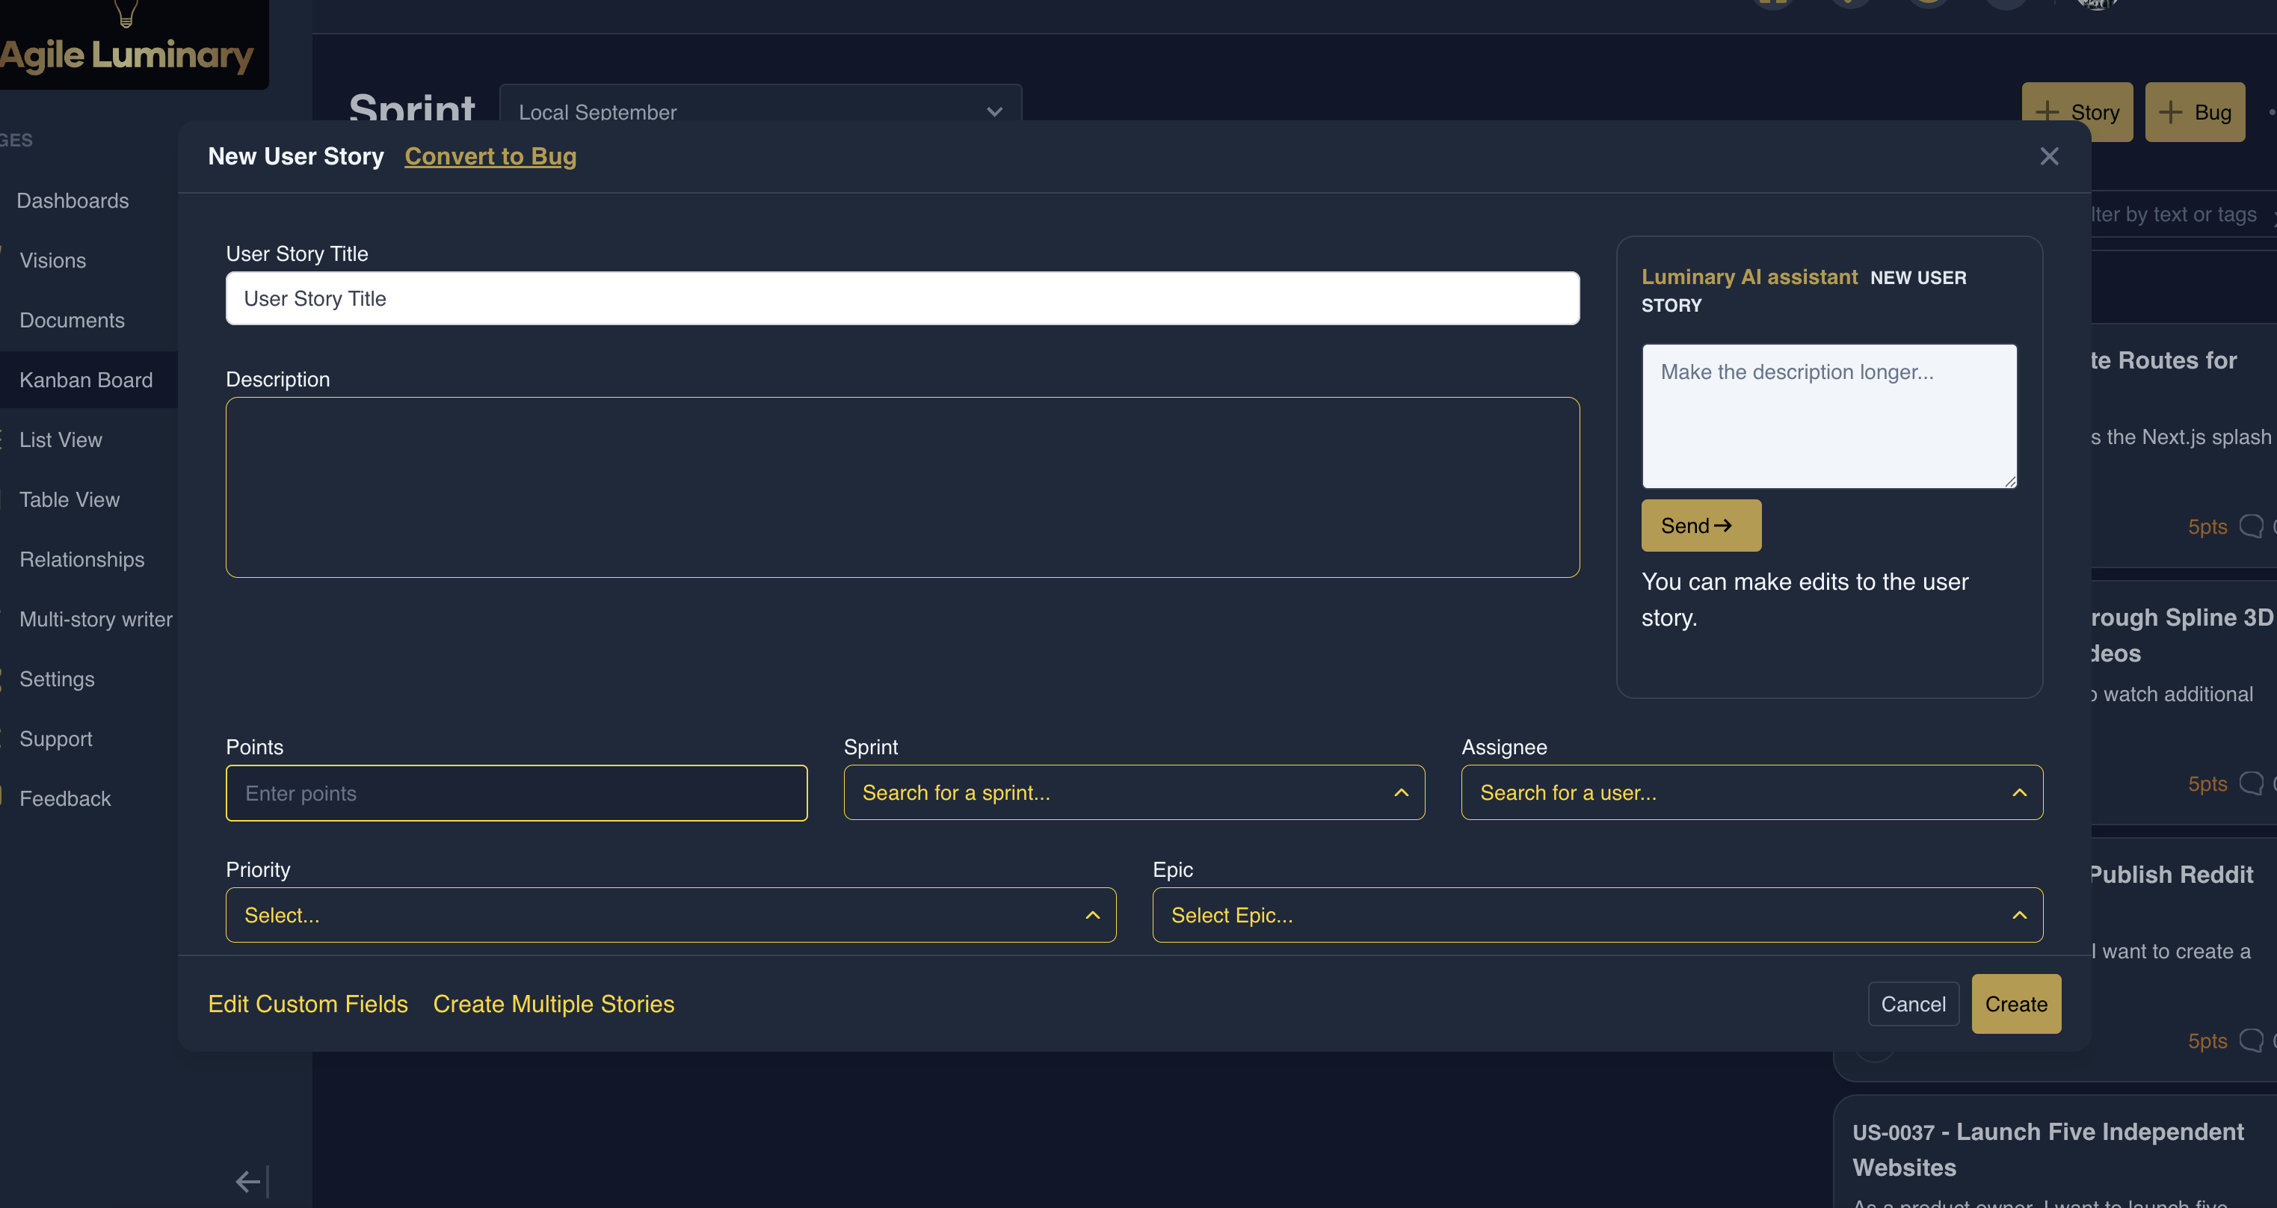Click the Create button
Screen dimensions: 2277x1208
[x=2015, y=1004]
